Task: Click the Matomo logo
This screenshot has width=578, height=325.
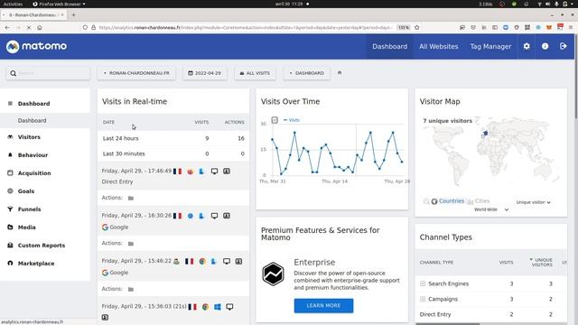Action: pyautogui.click(x=36, y=46)
